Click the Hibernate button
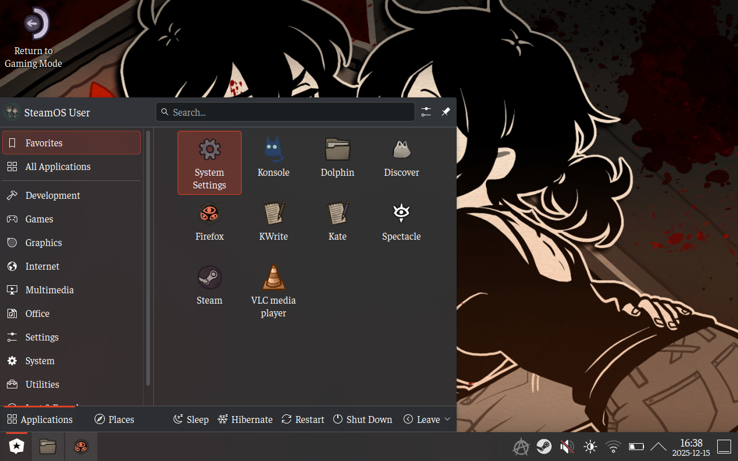 [245, 420]
